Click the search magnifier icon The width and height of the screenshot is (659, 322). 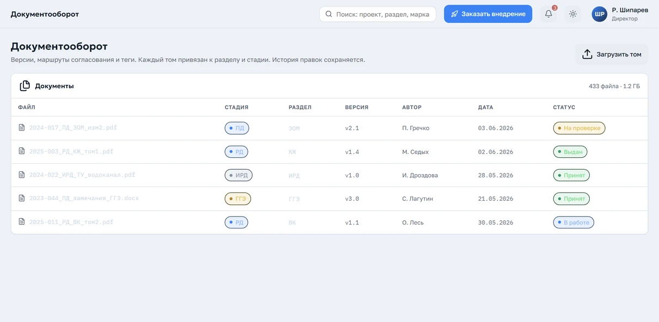tap(329, 14)
